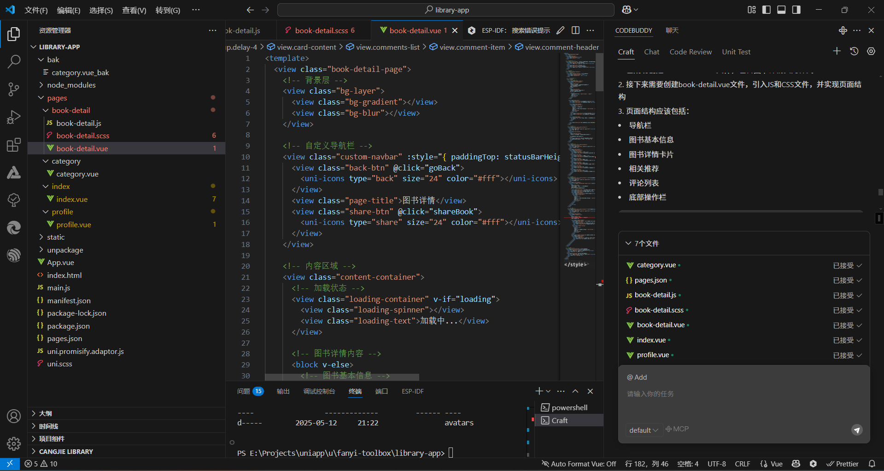Customize layout icon in title bar
This screenshot has height=471, width=884.
point(752,10)
